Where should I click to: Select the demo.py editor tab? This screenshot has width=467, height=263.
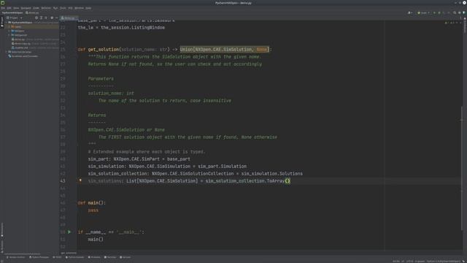tap(69, 18)
